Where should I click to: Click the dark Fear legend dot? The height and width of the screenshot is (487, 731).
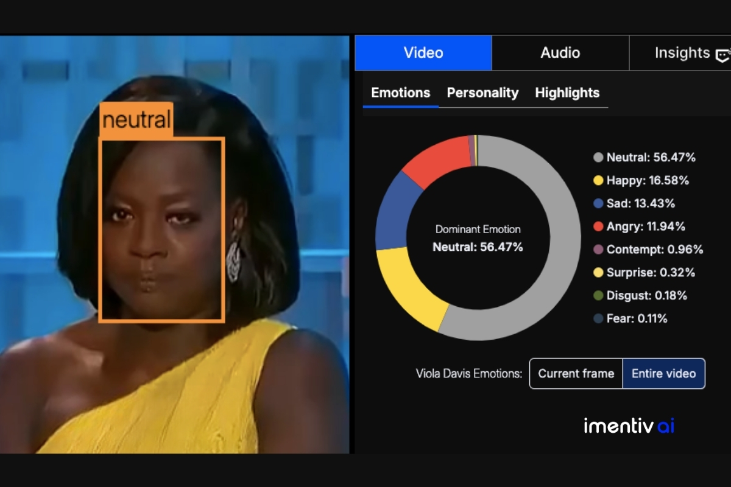(598, 318)
